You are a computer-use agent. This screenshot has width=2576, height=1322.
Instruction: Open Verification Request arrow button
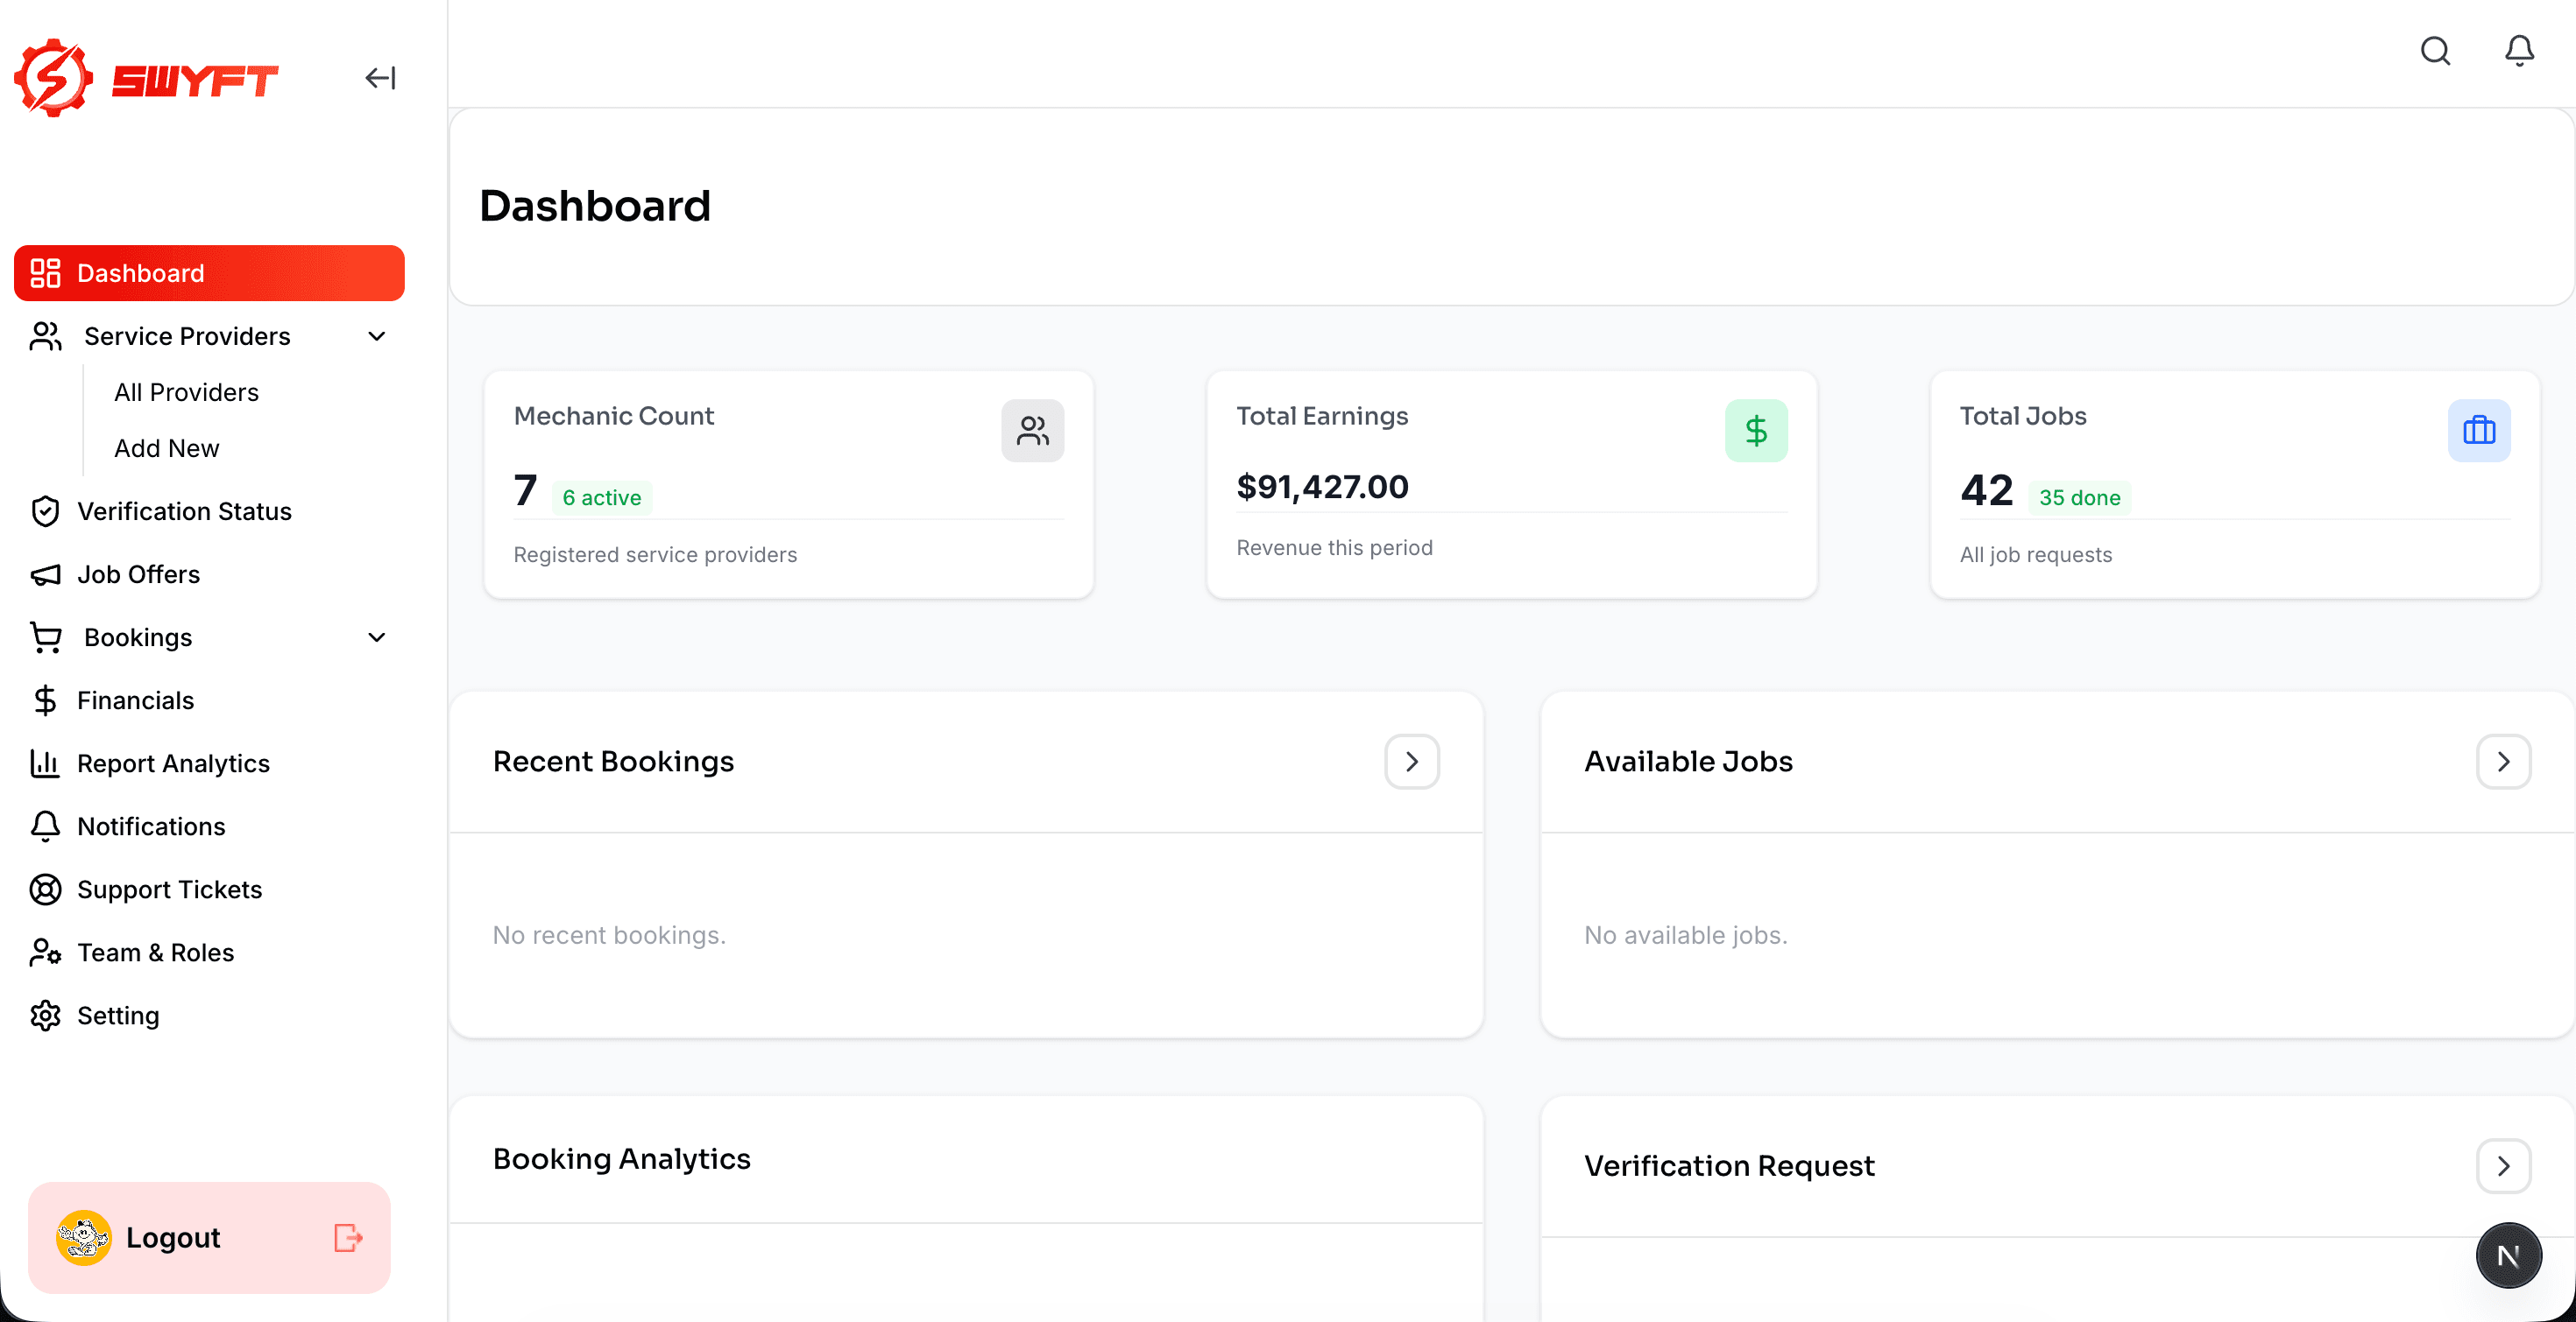click(2503, 1165)
